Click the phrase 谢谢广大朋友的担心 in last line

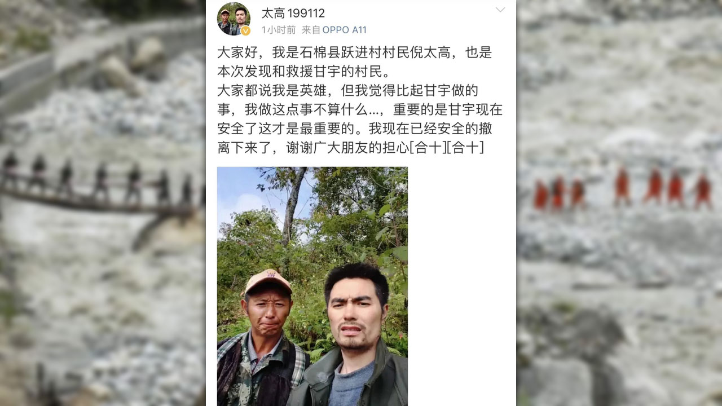coord(346,148)
